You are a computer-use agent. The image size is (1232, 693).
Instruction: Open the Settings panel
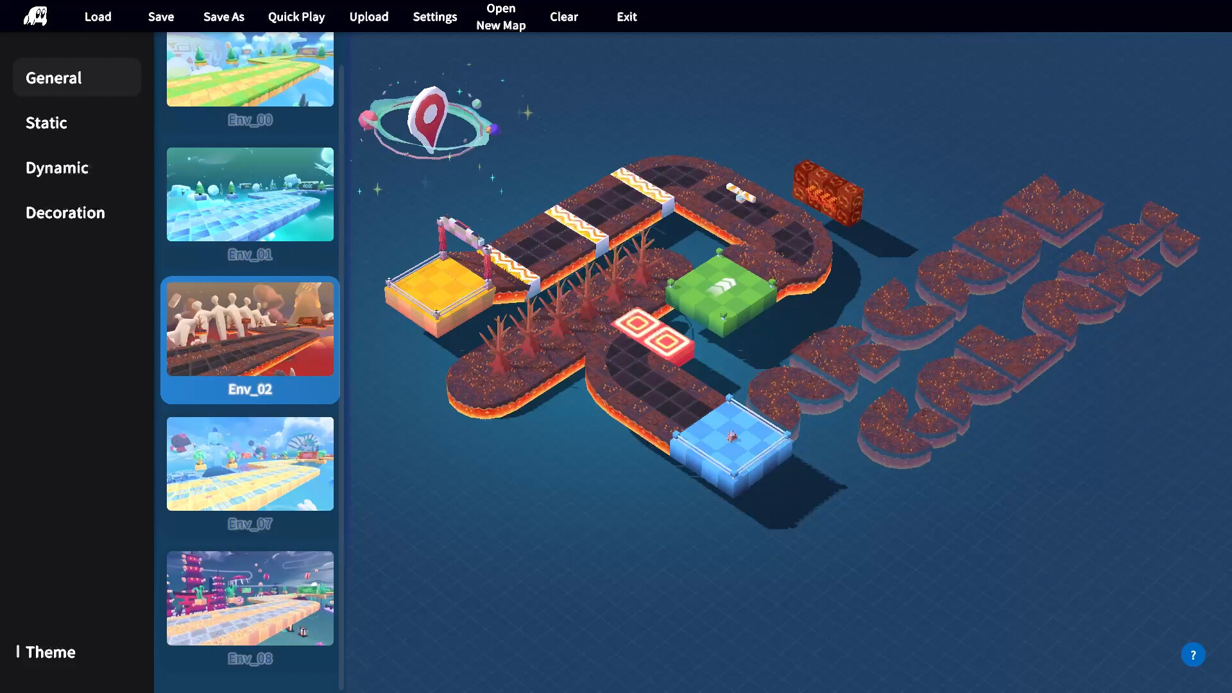pos(434,17)
